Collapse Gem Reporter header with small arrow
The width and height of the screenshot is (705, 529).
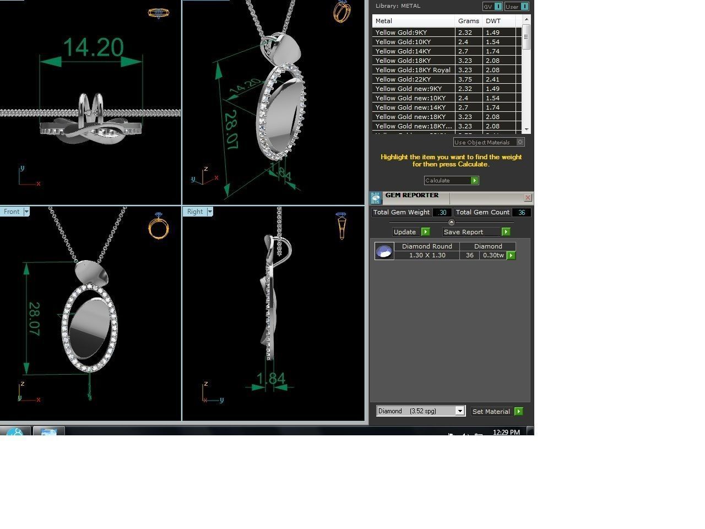tap(452, 222)
